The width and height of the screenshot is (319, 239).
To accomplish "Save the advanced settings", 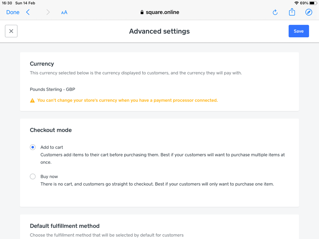I will [x=299, y=31].
